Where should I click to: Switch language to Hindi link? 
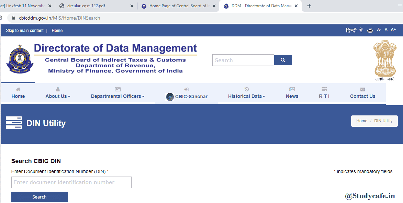pyautogui.click(x=354, y=31)
